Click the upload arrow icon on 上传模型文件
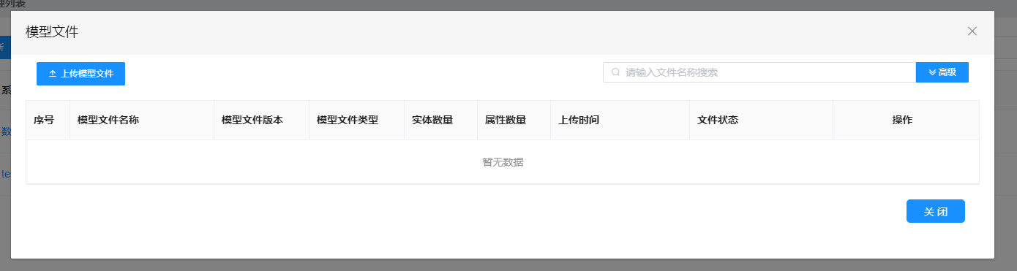 click(x=53, y=74)
